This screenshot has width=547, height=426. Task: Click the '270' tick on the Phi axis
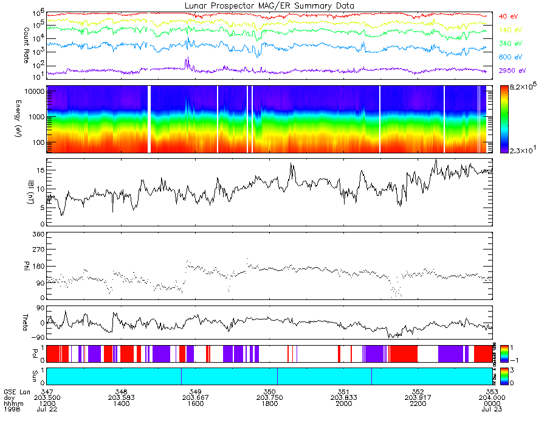coord(38,250)
